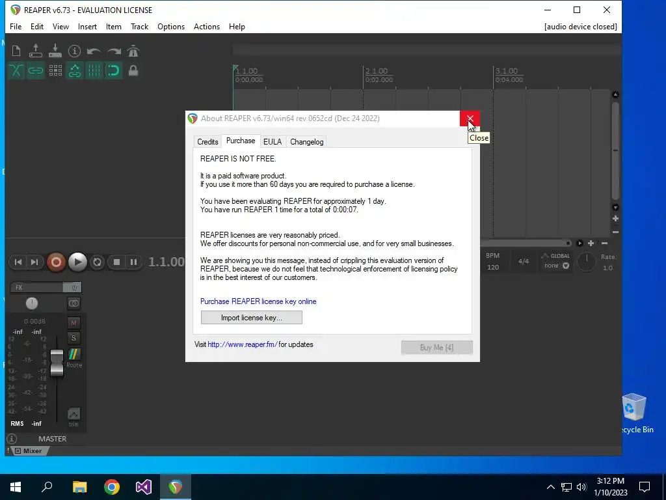The width and height of the screenshot is (666, 500).
Task: Open project settings info icon in toolbar
Action: pyautogui.click(x=74, y=51)
